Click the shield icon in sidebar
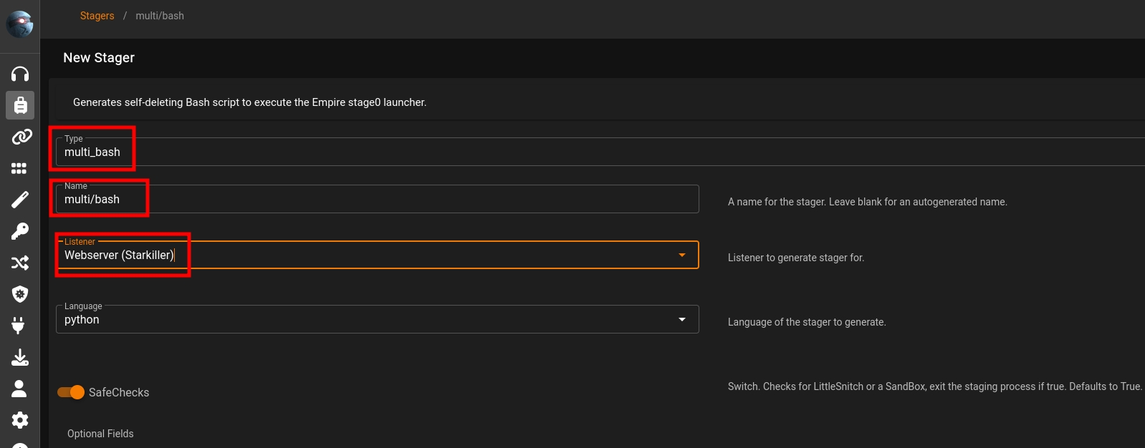This screenshot has height=448, width=1145. pos(20,294)
